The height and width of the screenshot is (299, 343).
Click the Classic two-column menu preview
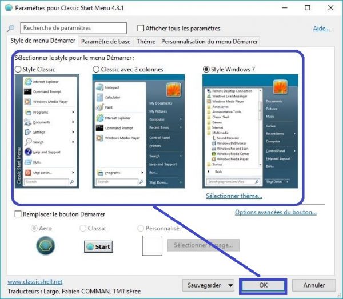[x=138, y=131]
